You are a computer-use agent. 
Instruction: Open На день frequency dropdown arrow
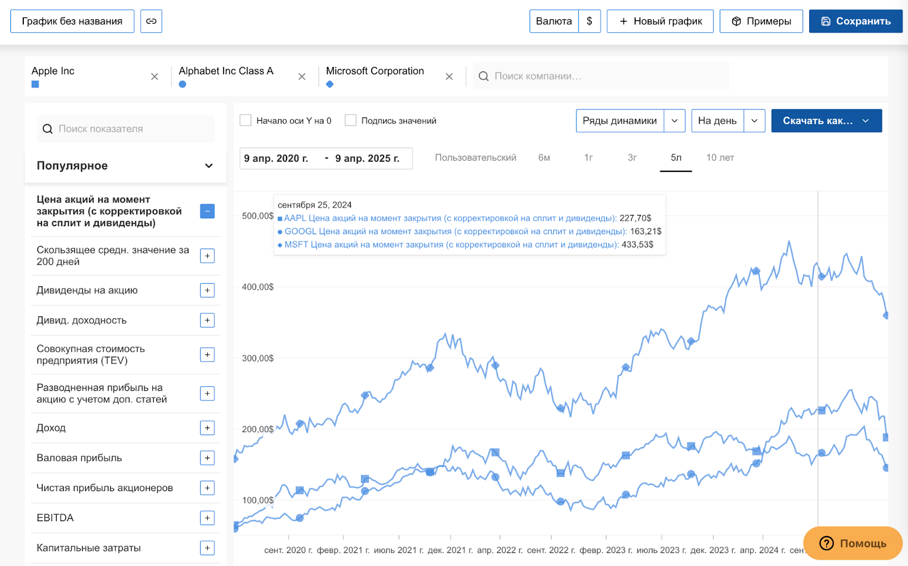pyautogui.click(x=754, y=121)
